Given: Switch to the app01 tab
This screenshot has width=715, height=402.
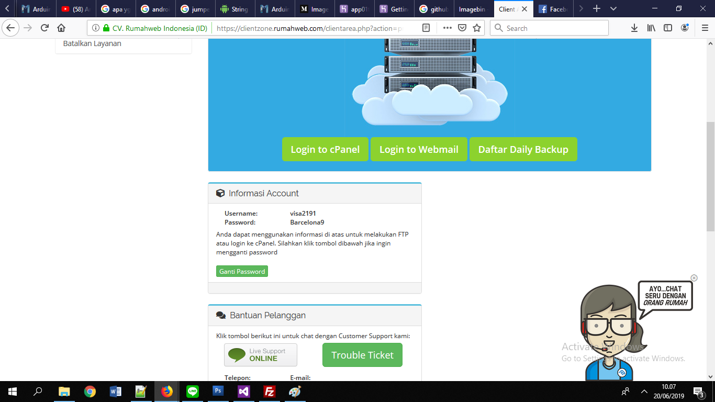Looking at the screenshot, I should pos(354,9).
